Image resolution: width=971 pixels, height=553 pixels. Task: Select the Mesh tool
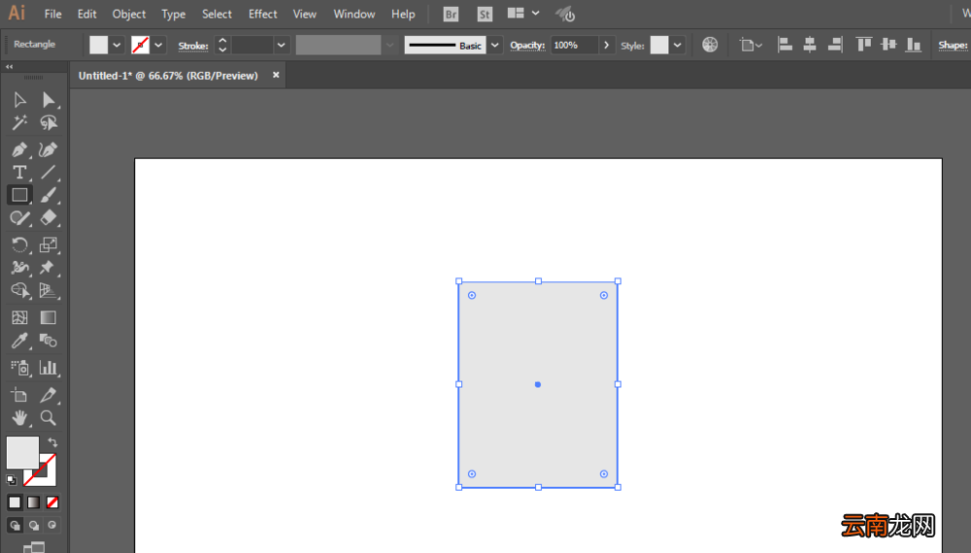pos(19,317)
